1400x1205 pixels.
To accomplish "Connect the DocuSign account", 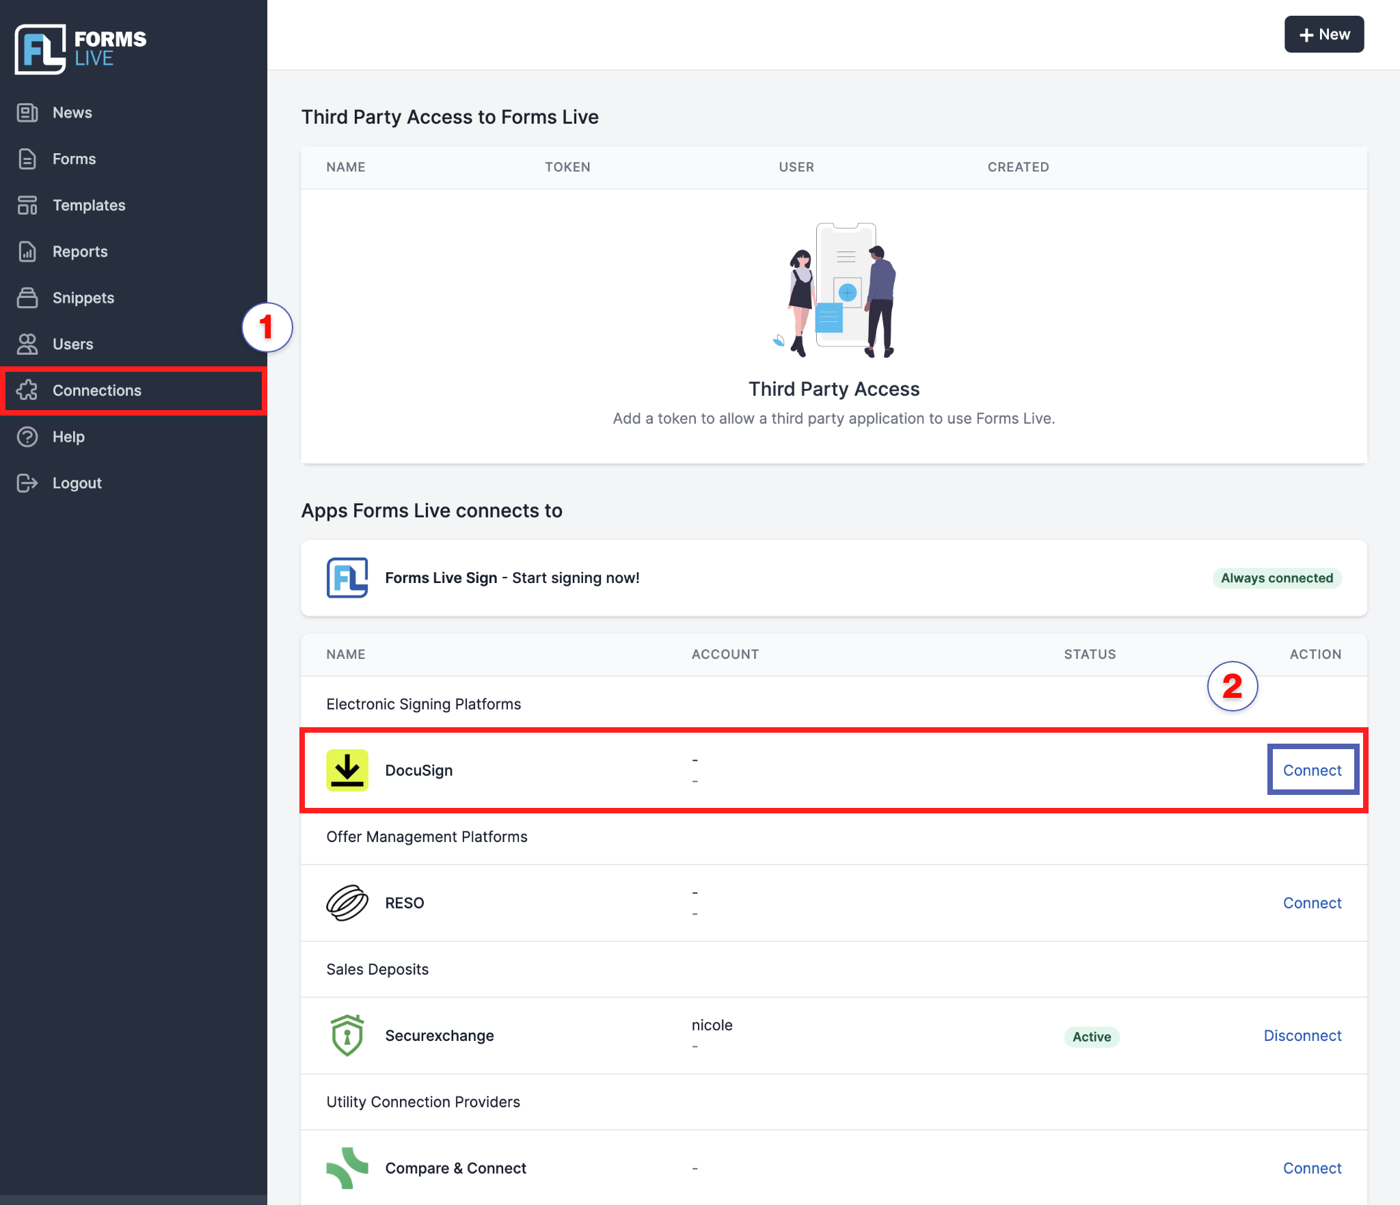I will pyautogui.click(x=1312, y=770).
